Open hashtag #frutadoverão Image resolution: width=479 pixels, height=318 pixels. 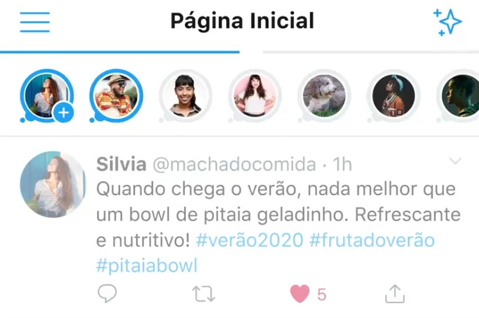[x=372, y=240]
